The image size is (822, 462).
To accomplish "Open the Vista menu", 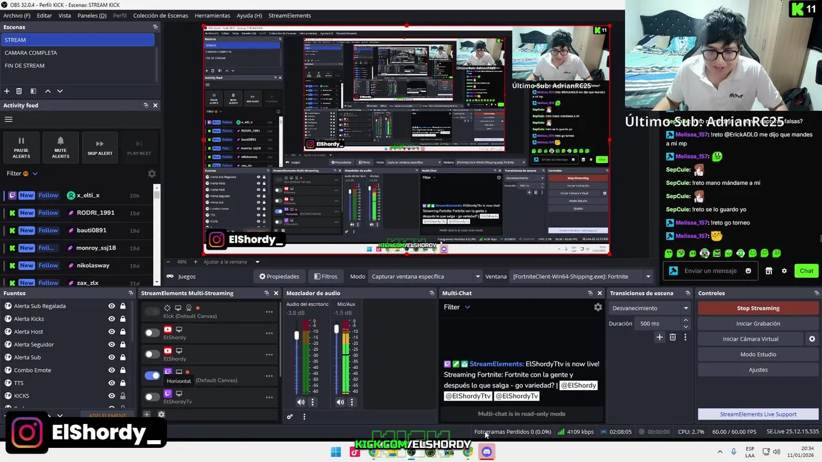I will click(65, 15).
